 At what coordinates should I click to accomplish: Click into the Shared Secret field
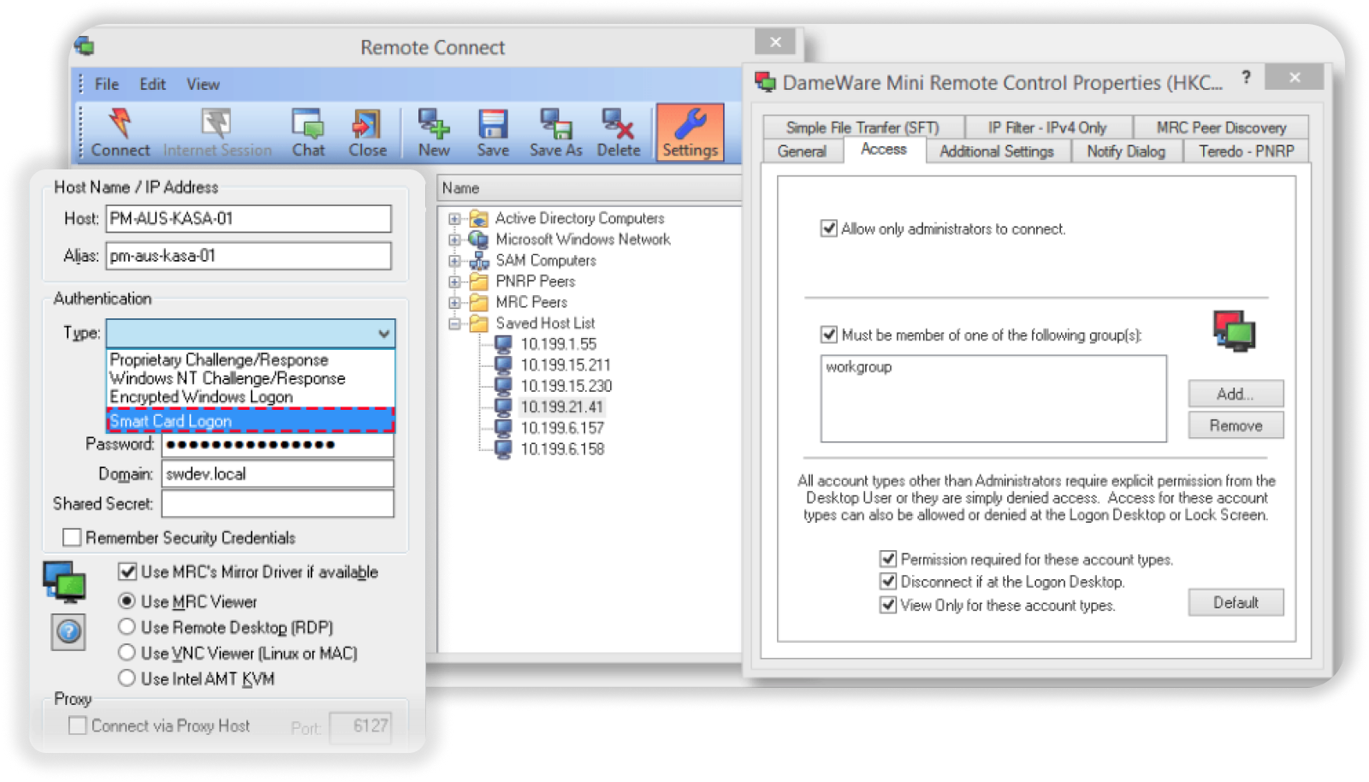[x=278, y=503]
